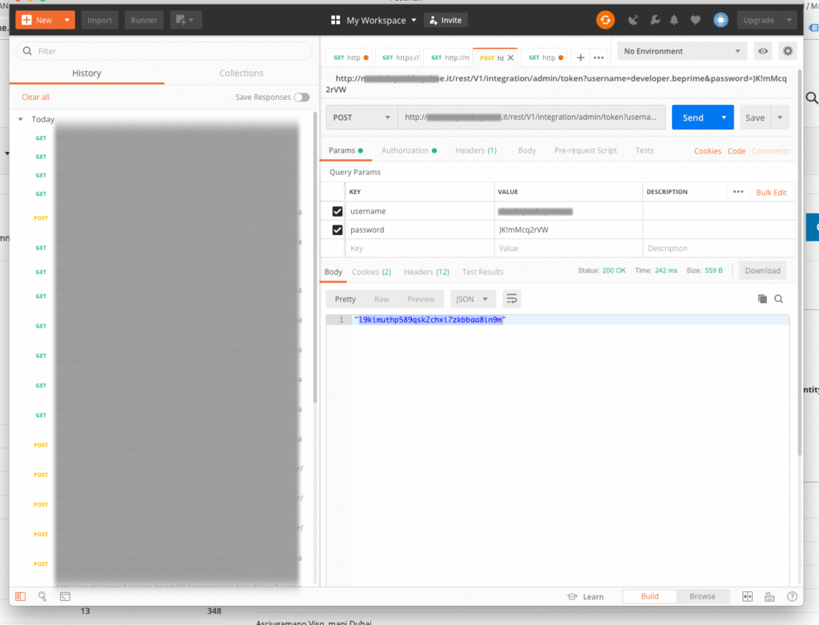
Task: Uncheck the password param checkbox
Action: [x=338, y=229]
